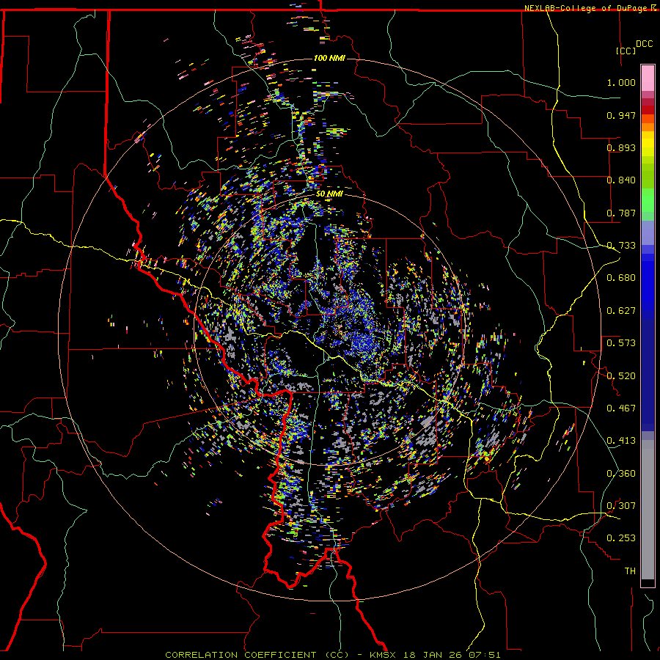Pick the periwinkle segment near 0.760
Viewport: 660px width, 660px height.
coord(648,232)
